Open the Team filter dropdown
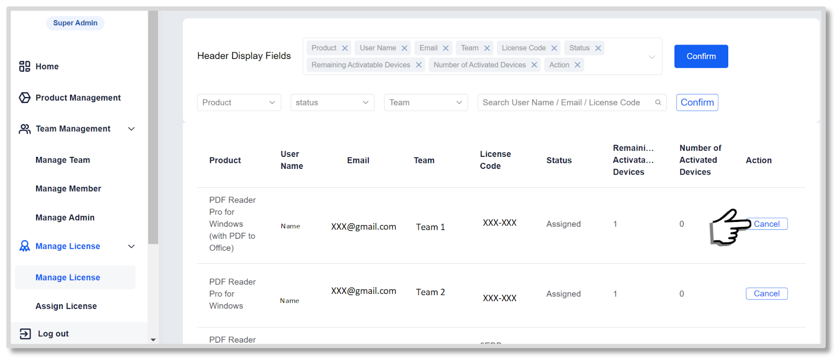 click(x=426, y=102)
